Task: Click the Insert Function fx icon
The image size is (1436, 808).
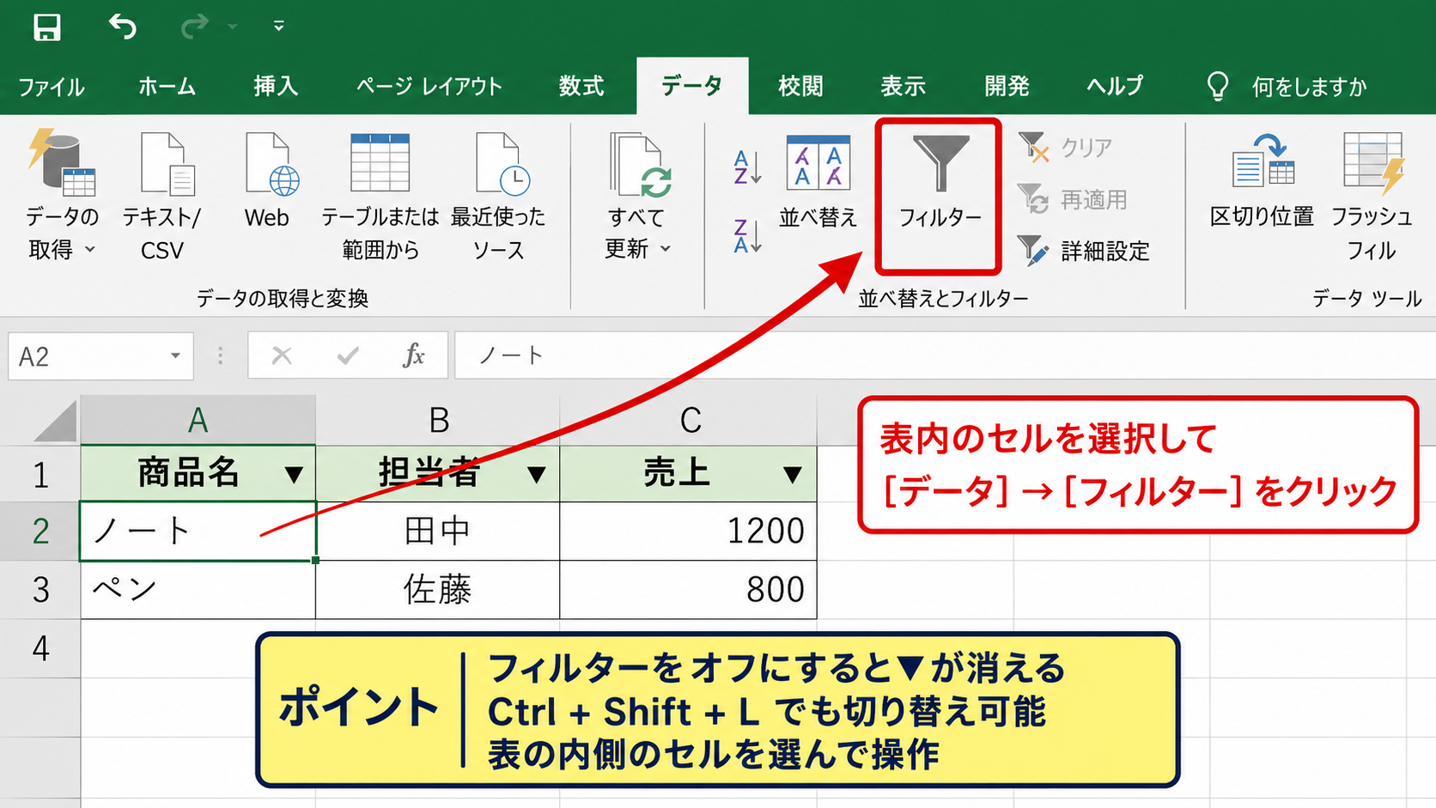Action: pos(414,355)
